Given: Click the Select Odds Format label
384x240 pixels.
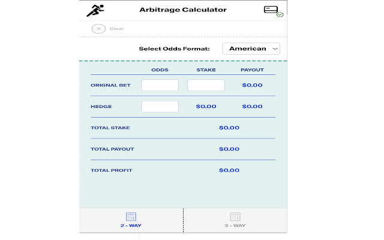Looking at the screenshot, I should point(174,49).
